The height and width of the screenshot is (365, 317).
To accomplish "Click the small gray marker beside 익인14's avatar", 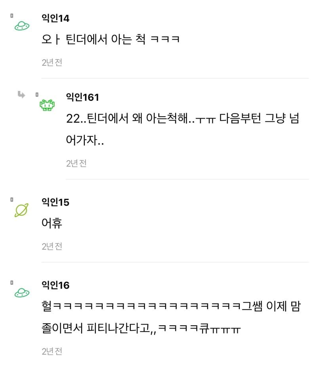I will 12,16.
